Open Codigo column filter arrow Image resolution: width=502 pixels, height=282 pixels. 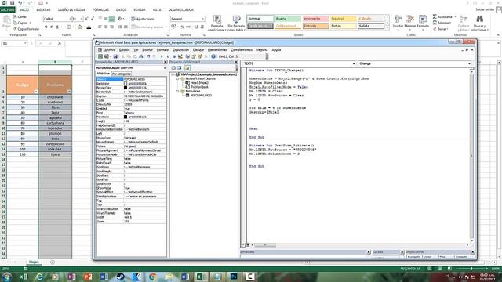[x=35, y=92]
